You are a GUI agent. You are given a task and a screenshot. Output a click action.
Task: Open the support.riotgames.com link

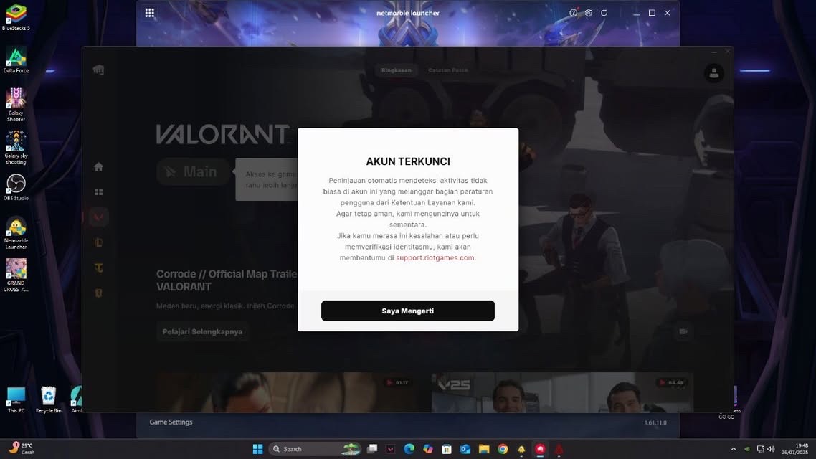[x=435, y=257]
